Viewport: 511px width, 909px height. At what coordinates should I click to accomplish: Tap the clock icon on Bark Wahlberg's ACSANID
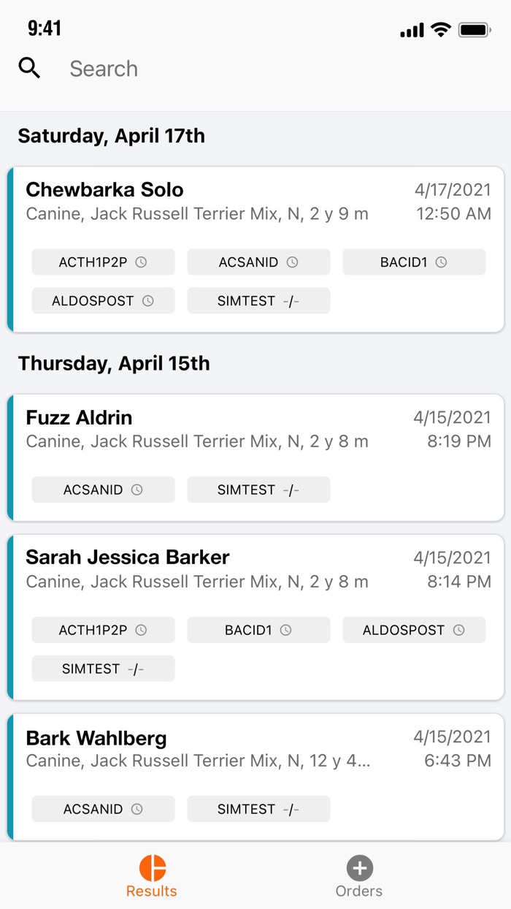coord(137,810)
